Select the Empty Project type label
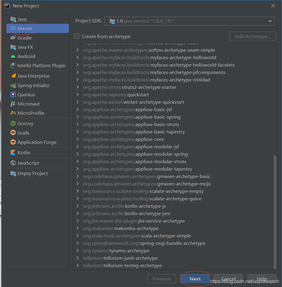Image resolution: width=282 pixels, height=287 pixels. (x=33, y=173)
